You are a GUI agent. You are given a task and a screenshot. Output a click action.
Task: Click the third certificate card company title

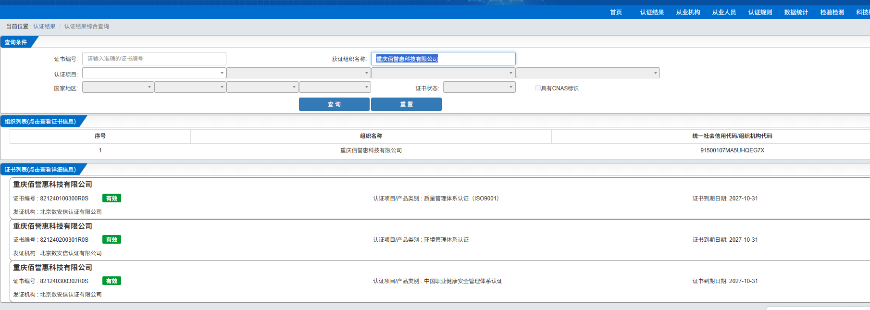coord(52,268)
